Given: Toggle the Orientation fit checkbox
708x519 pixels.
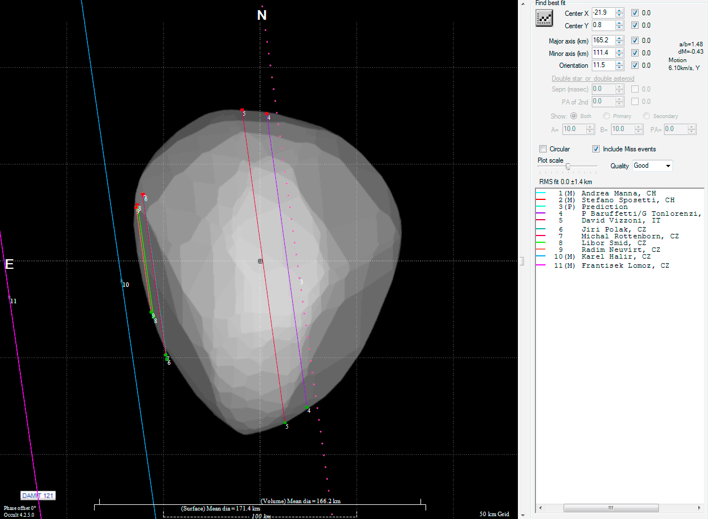Looking at the screenshot, I should click(635, 66).
